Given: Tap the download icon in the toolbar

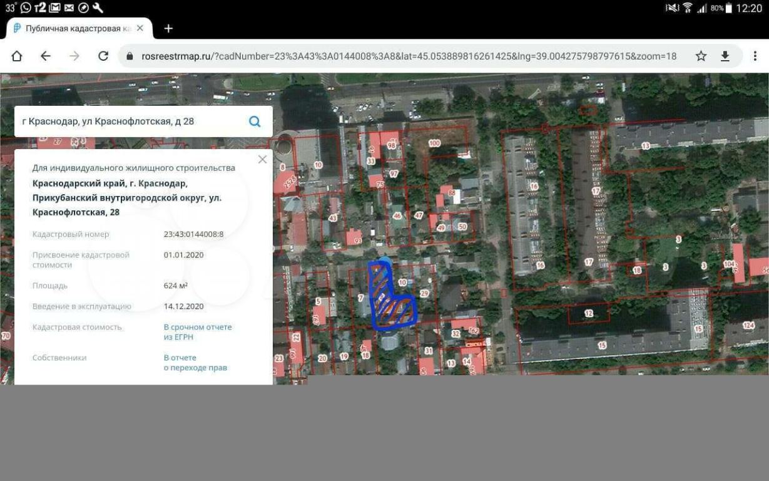Looking at the screenshot, I should coord(725,56).
